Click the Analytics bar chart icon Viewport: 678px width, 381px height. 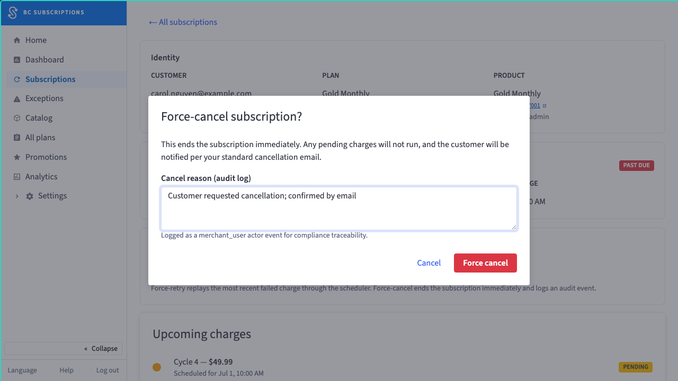[17, 177]
